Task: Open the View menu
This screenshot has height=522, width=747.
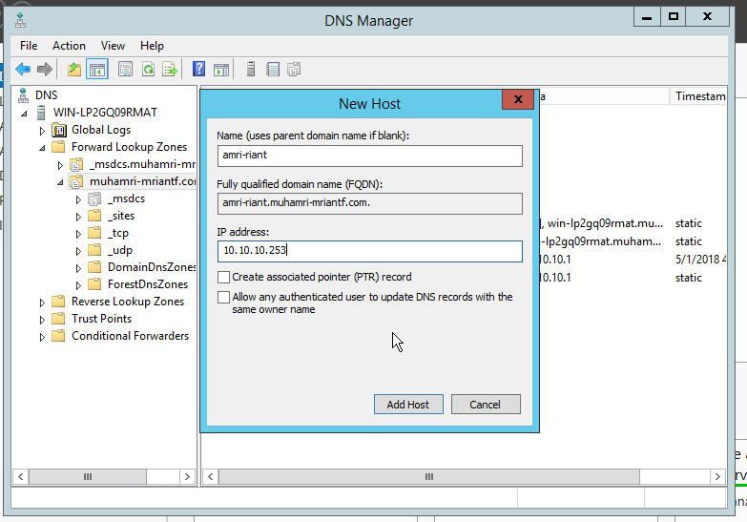Action: click(x=113, y=46)
